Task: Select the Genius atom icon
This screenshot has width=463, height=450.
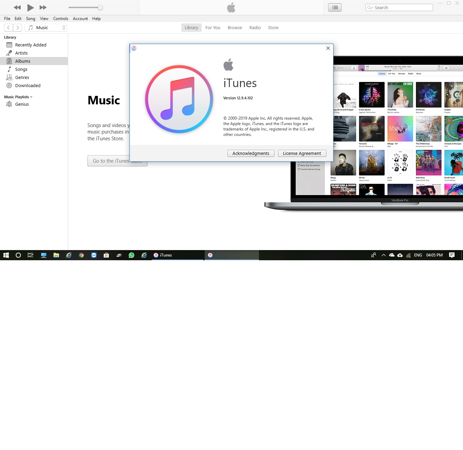Action: 9,104
